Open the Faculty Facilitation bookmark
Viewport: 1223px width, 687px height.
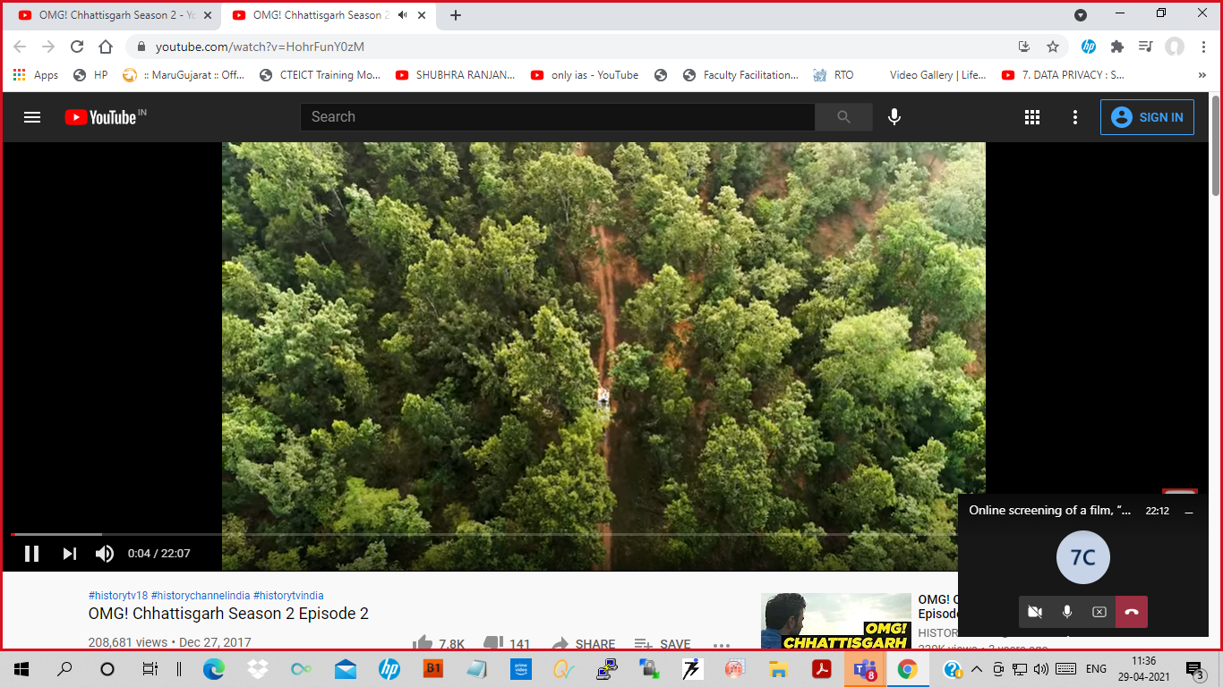pos(740,75)
